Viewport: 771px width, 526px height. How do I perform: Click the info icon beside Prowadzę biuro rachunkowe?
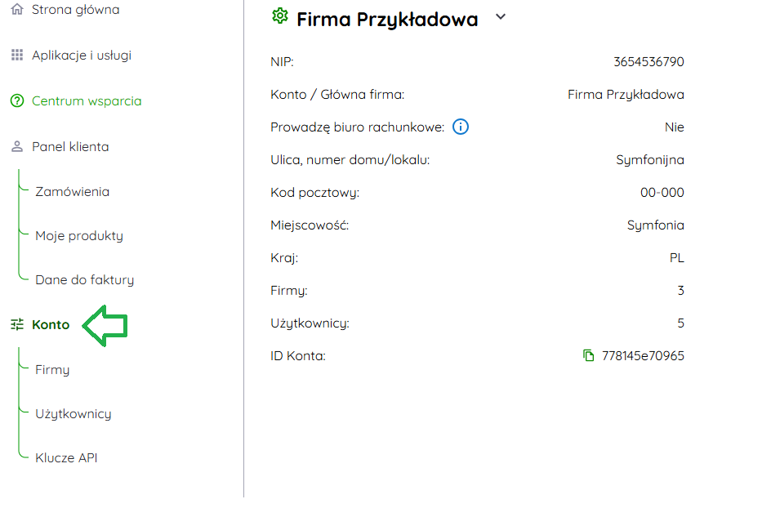tap(461, 127)
